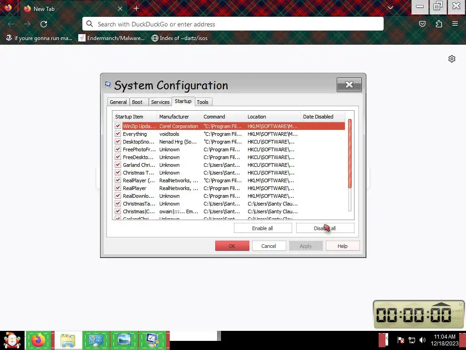Select the System Configuration taskbar icon
Viewport: 466px width, 350px height.
point(153,340)
